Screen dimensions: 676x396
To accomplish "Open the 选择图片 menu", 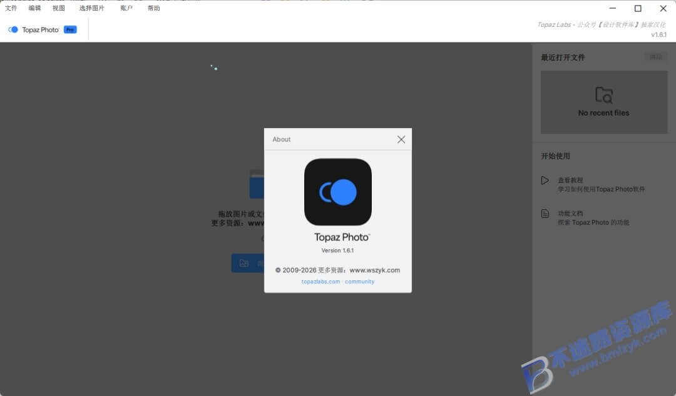I will (x=92, y=8).
